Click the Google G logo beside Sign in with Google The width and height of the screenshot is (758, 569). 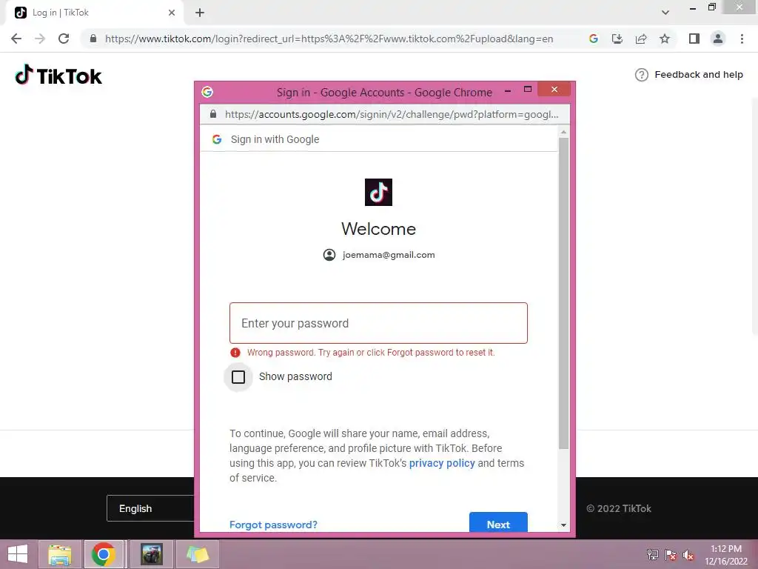tap(217, 139)
